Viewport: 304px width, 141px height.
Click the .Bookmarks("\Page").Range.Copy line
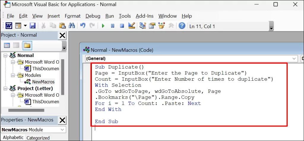click(145, 97)
